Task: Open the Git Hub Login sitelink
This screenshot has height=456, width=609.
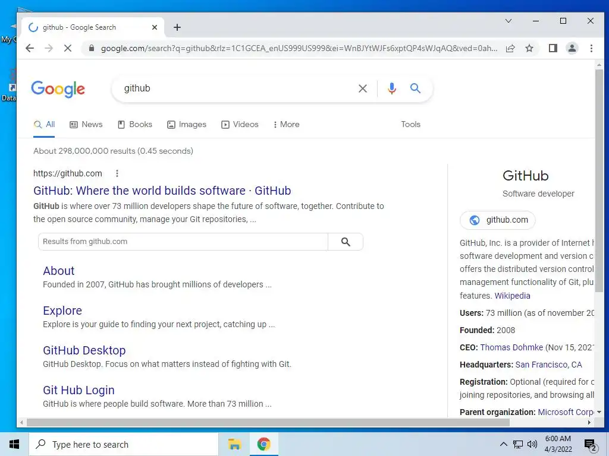Action: [x=79, y=390]
